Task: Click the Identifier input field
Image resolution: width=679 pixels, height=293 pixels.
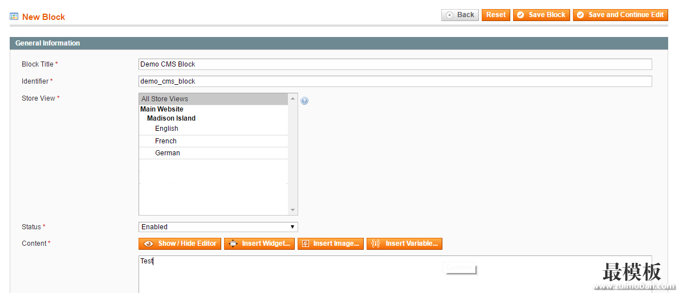Action: 395,81
